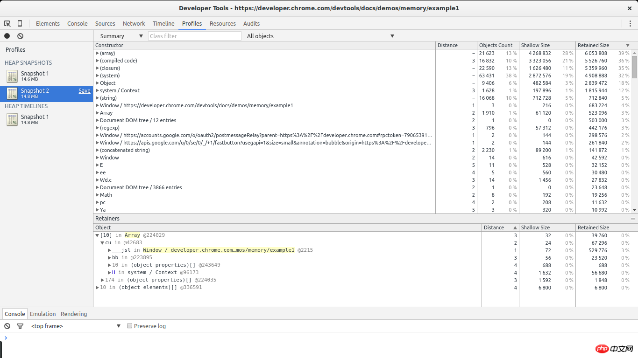
Task: Select the pc constructor row
Action: 362,202
